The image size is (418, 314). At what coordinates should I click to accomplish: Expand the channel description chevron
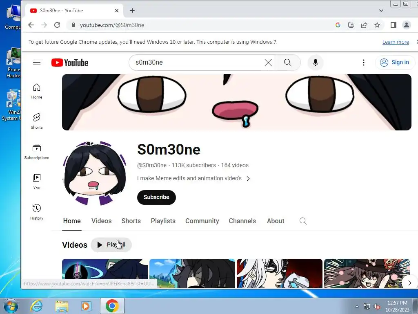coord(248,179)
